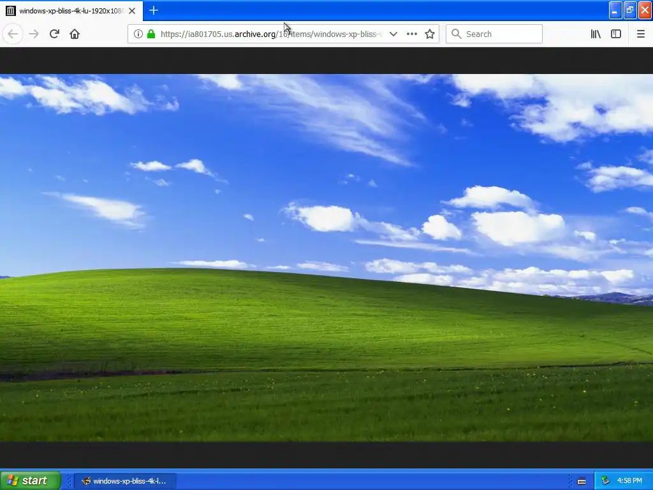Toggle the sidebar view
653x490 pixels.
pyautogui.click(x=616, y=34)
